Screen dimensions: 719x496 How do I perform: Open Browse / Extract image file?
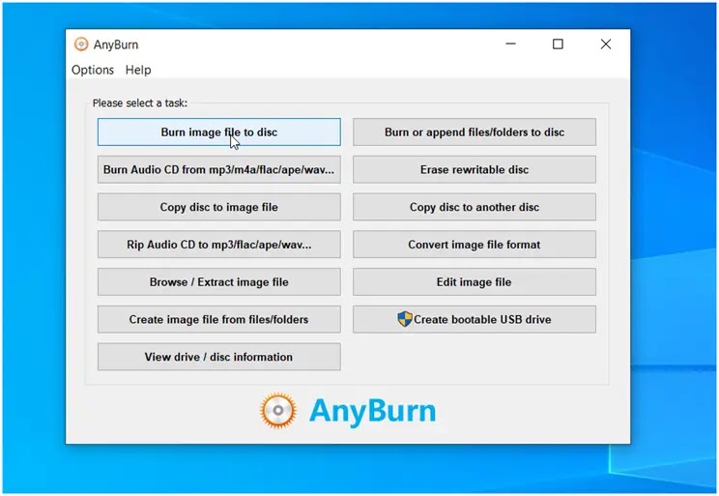tap(218, 281)
